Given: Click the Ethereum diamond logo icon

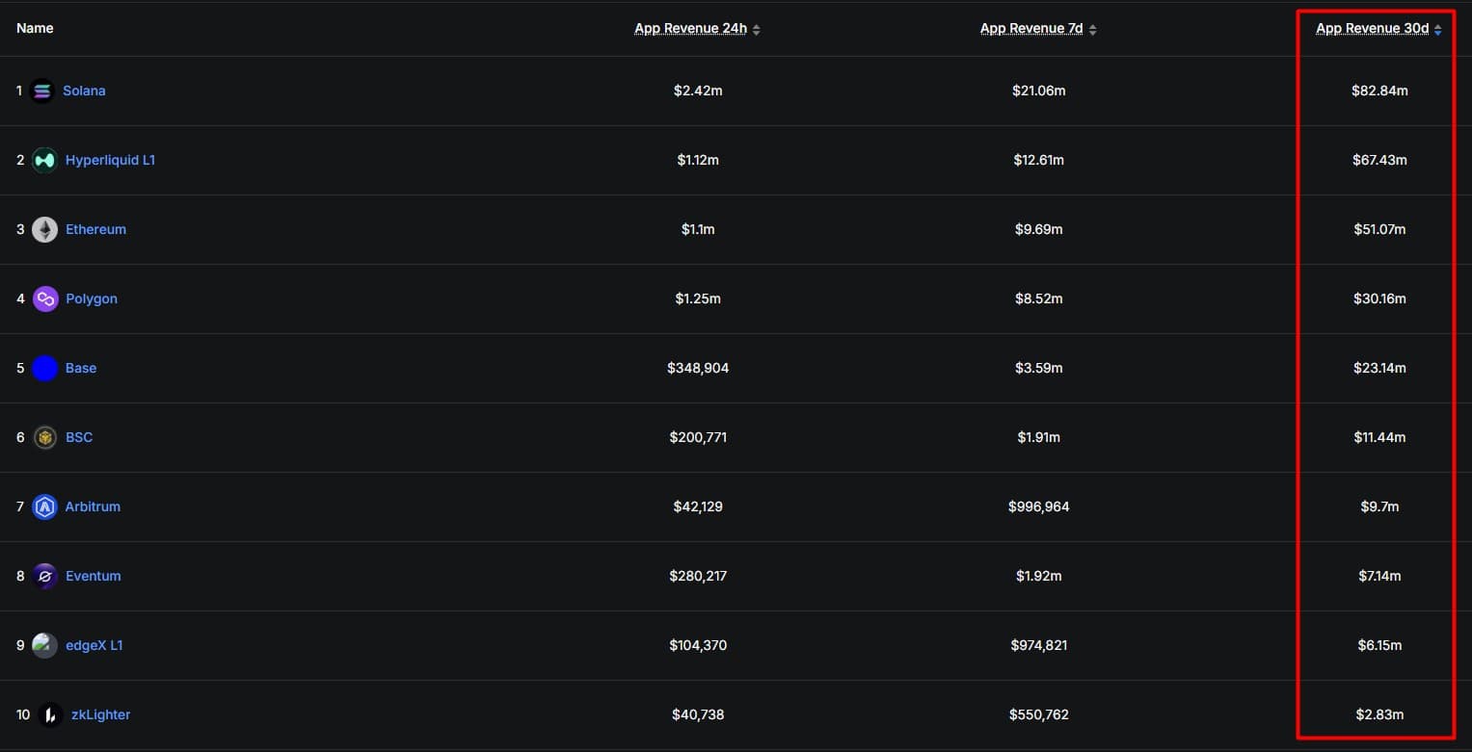Looking at the screenshot, I should click(44, 229).
